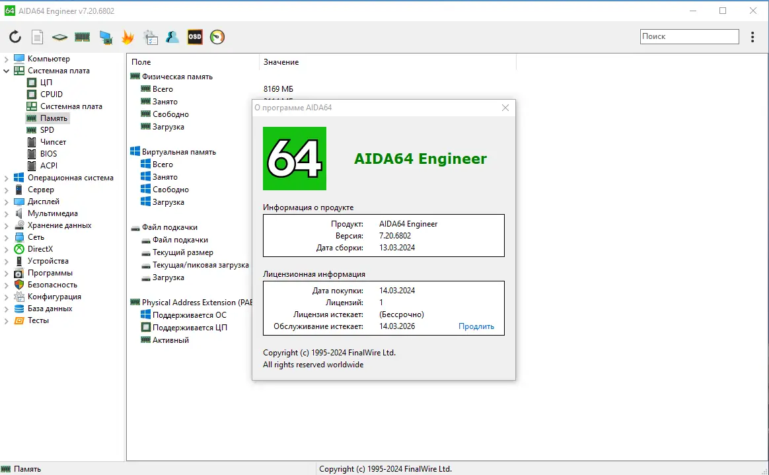Close the О программе AIDA64 dialog
This screenshot has height=475, width=769.
505,108
